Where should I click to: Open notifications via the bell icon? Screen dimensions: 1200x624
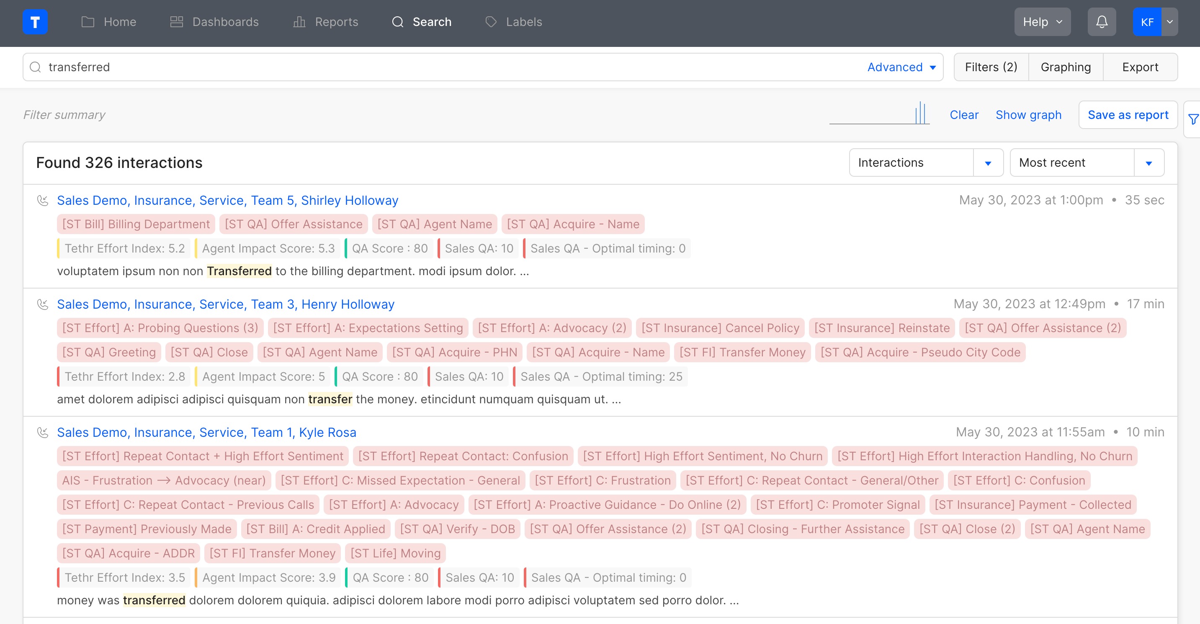(1101, 21)
